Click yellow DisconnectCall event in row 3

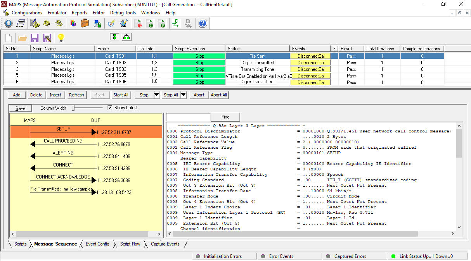(x=311, y=69)
